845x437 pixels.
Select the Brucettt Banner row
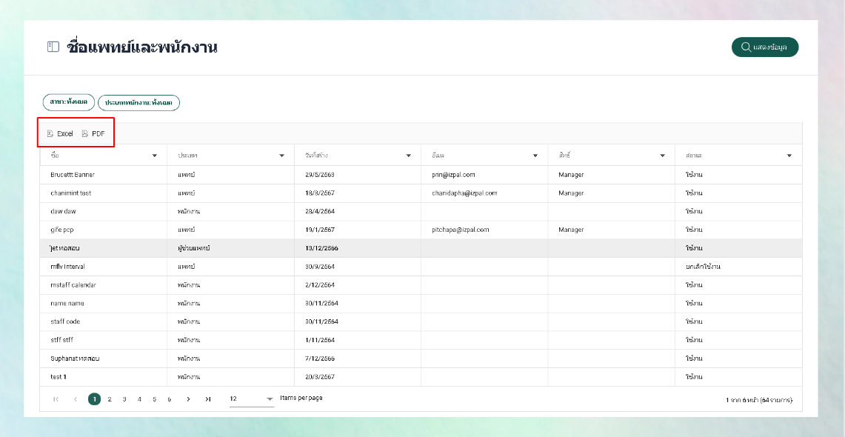pos(421,175)
